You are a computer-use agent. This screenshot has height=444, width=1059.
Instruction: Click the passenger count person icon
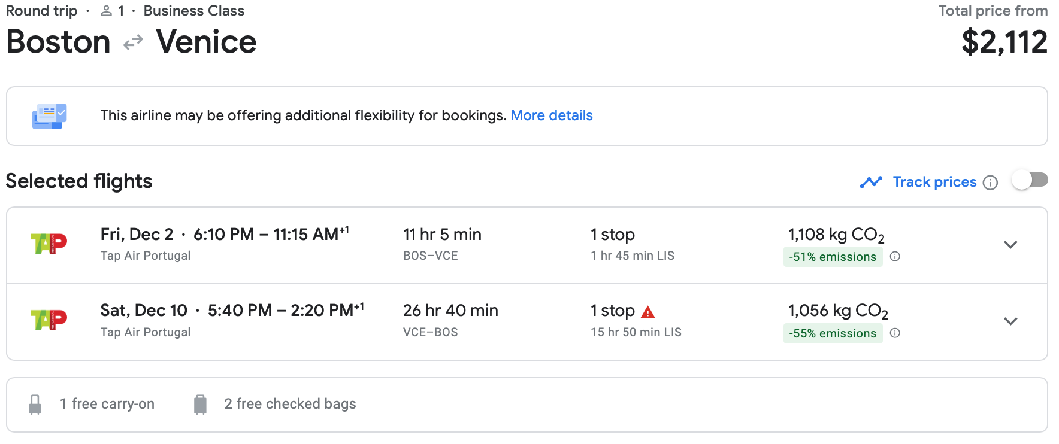tap(106, 11)
